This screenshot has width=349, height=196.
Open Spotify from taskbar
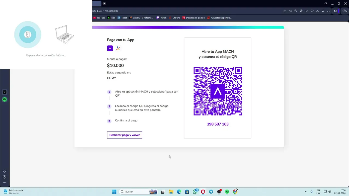(227, 192)
